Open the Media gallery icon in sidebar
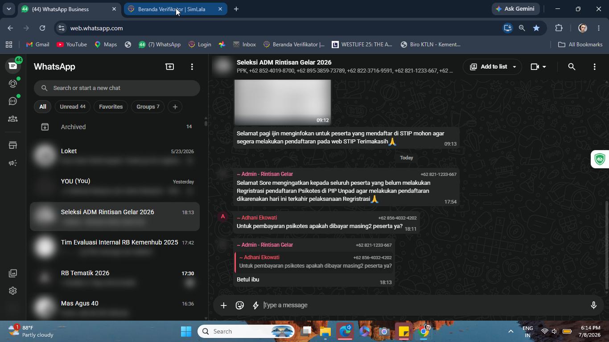The image size is (609, 342). tap(13, 273)
